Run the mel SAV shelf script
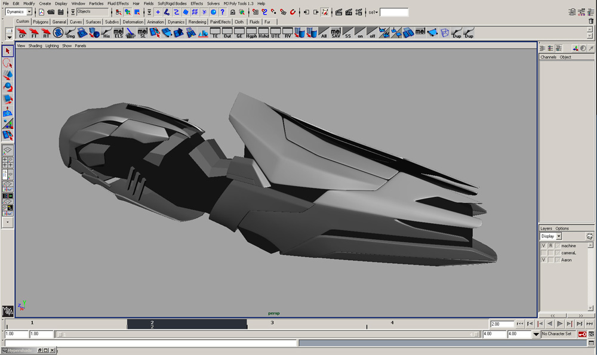The width and height of the screenshot is (597, 355). [336, 33]
